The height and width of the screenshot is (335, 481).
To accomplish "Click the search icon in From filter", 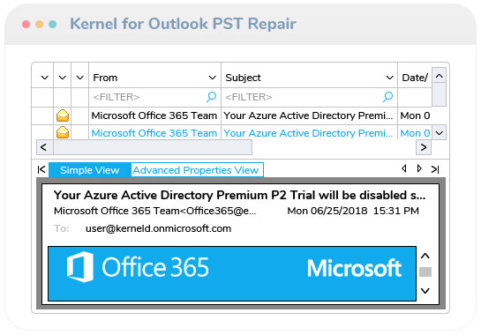I will [211, 97].
